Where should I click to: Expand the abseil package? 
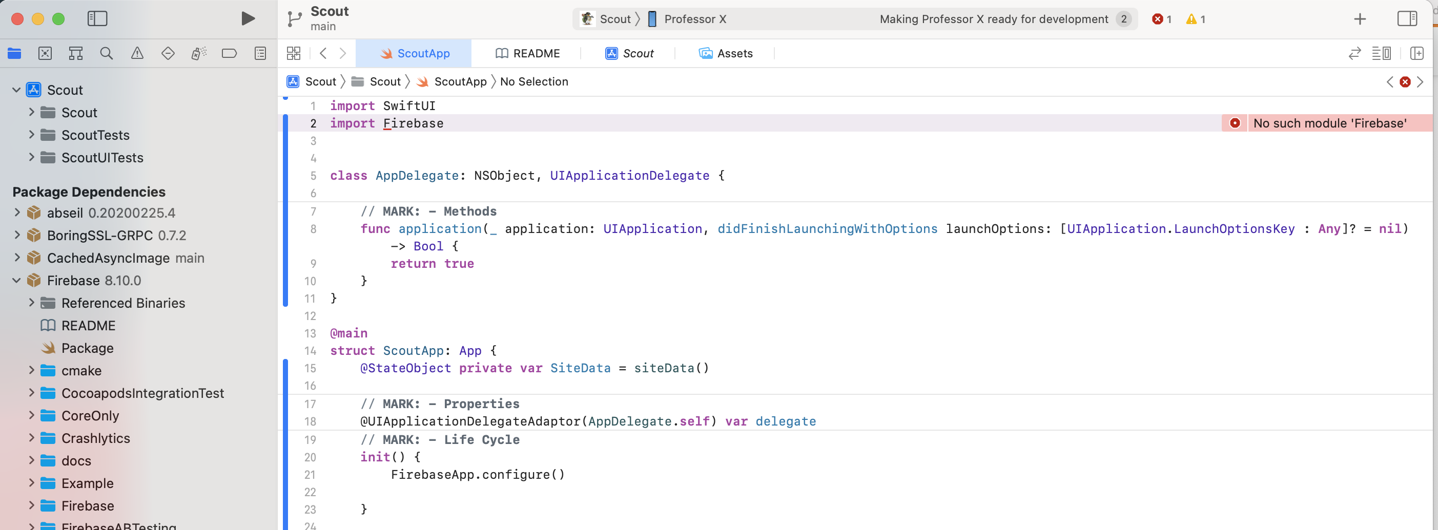17,213
